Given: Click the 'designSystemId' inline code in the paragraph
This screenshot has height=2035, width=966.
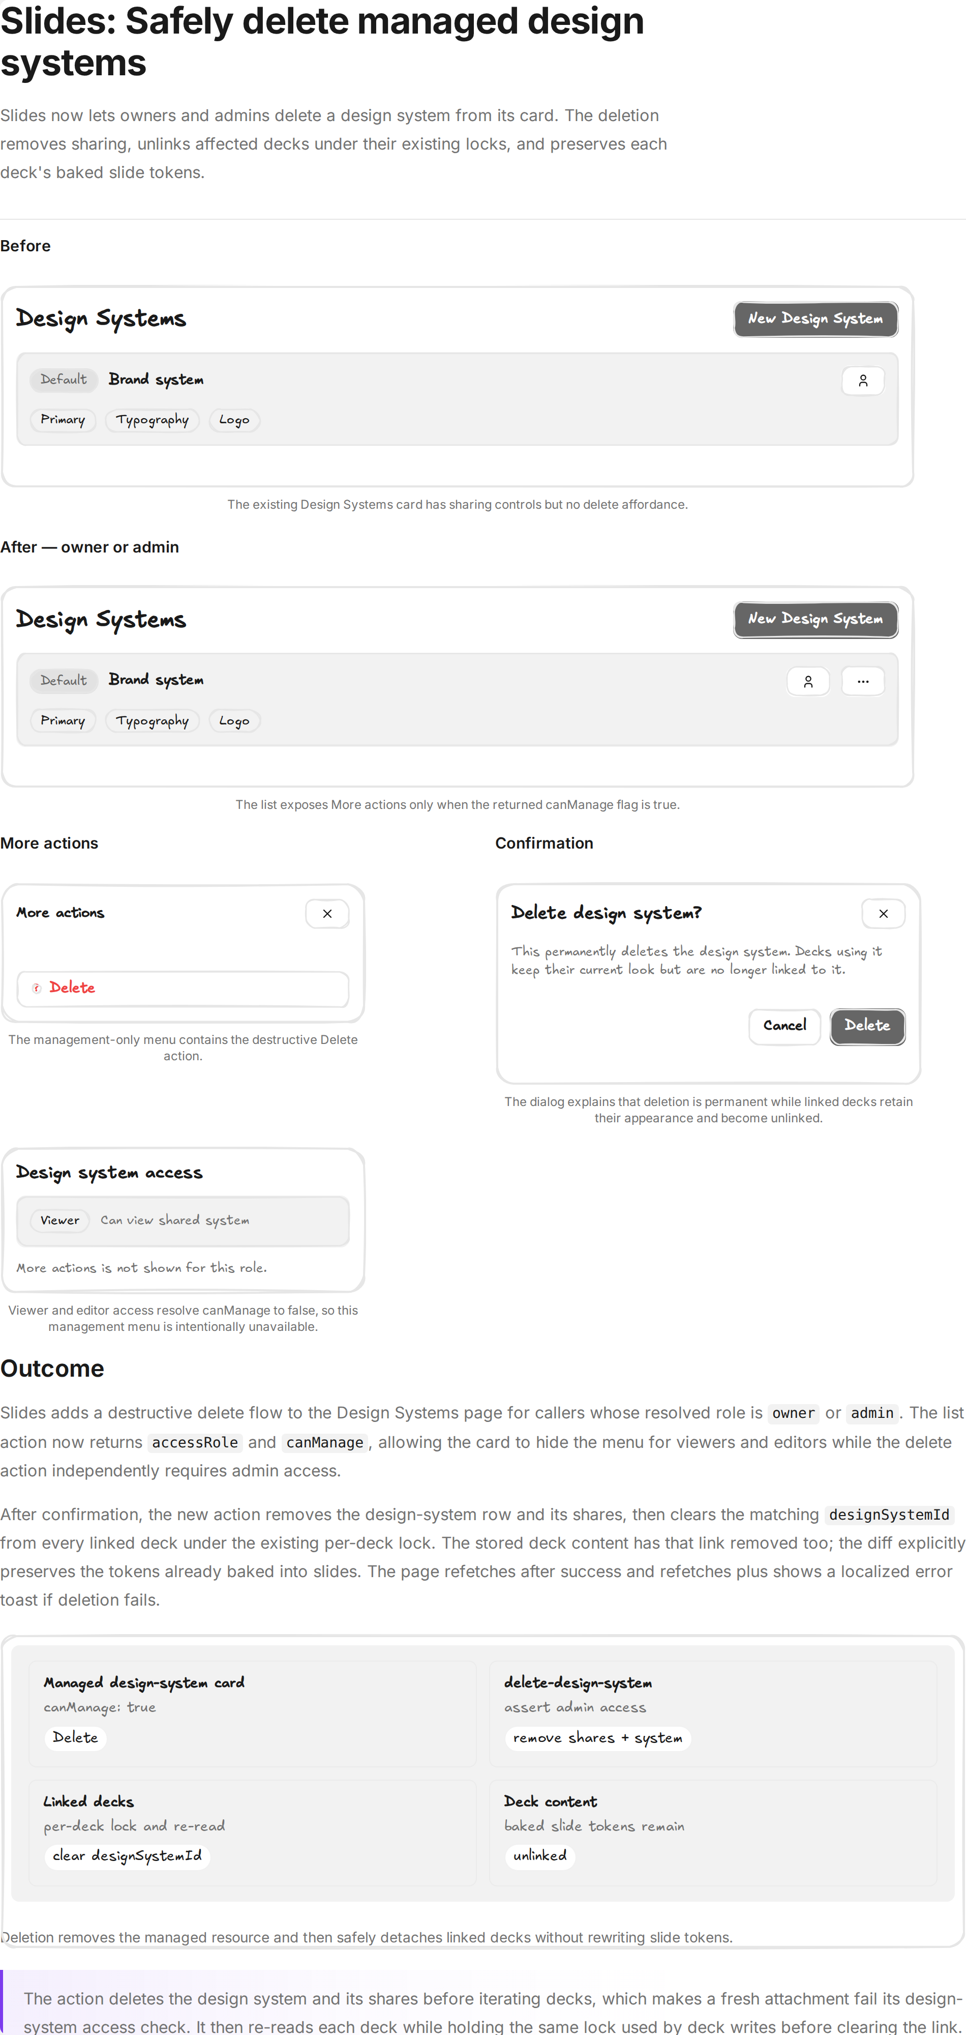Looking at the screenshot, I should (889, 1515).
